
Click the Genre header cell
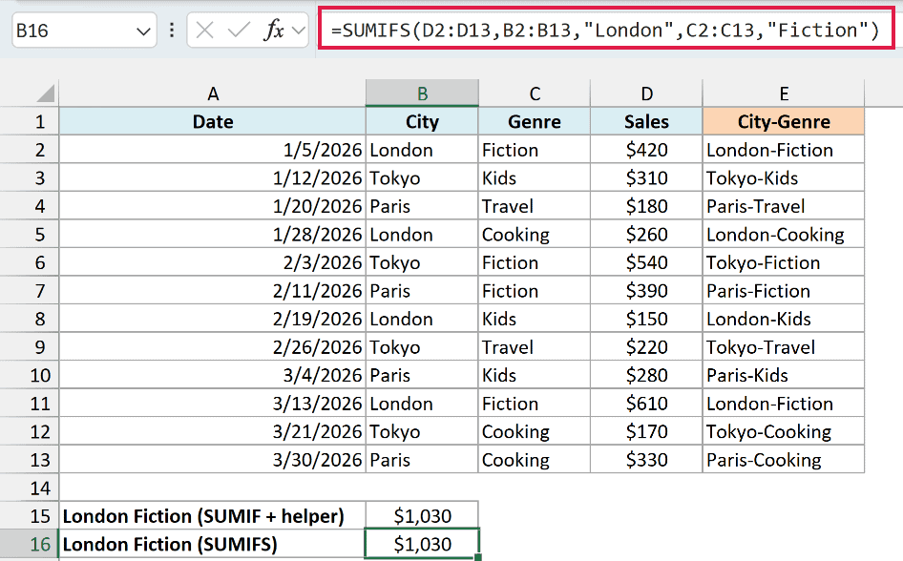[x=535, y=121]
